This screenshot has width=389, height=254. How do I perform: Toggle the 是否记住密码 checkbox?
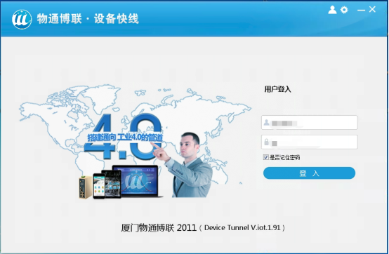(265, 157)
